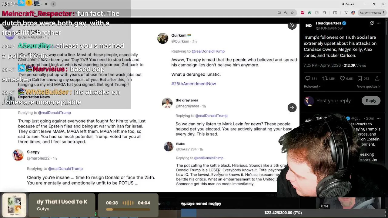388x218 pixels.
Task: Click the HQ profile avatar
Action: pyautogui.click(x=309, y=26)
